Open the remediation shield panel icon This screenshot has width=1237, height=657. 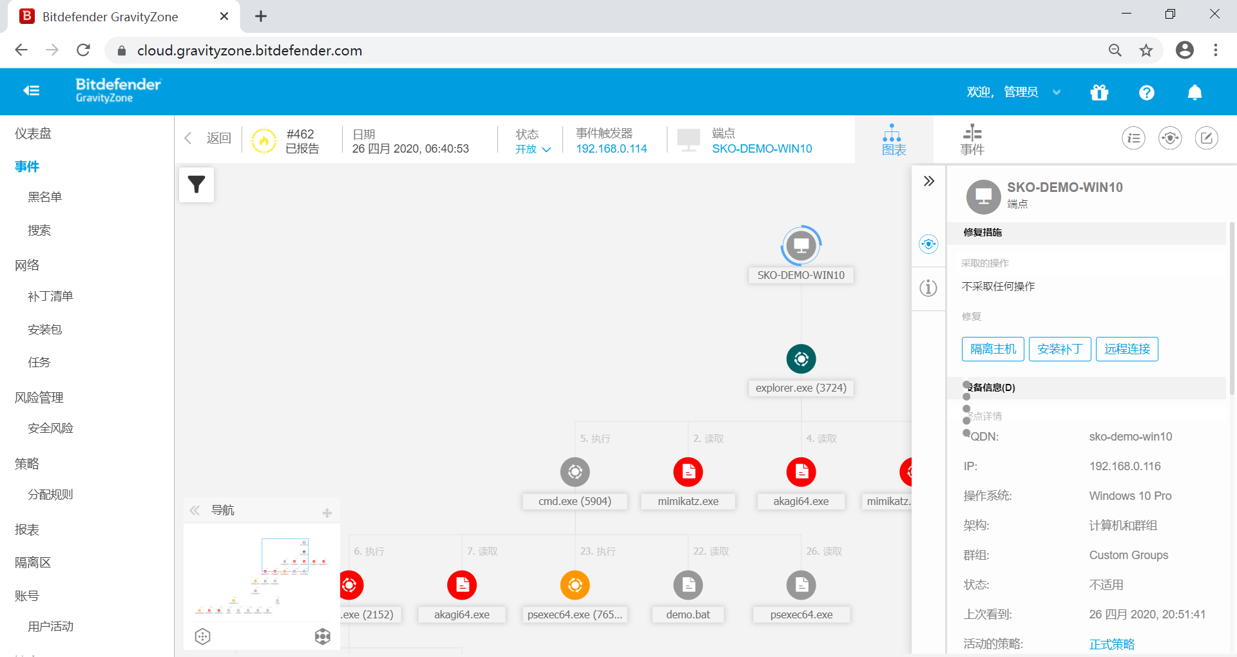point(928,244)
